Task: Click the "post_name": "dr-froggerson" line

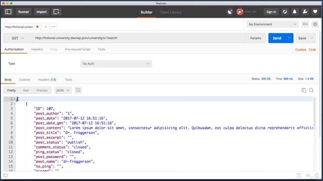Action: coord(64,161)
